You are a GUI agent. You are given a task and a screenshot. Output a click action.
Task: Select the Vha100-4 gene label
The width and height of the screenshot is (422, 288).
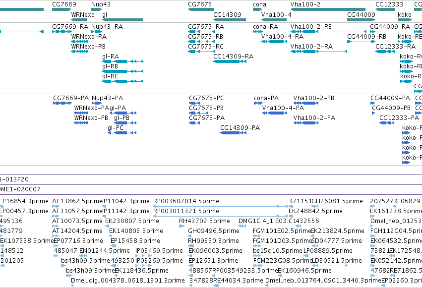tap(276, 15)
